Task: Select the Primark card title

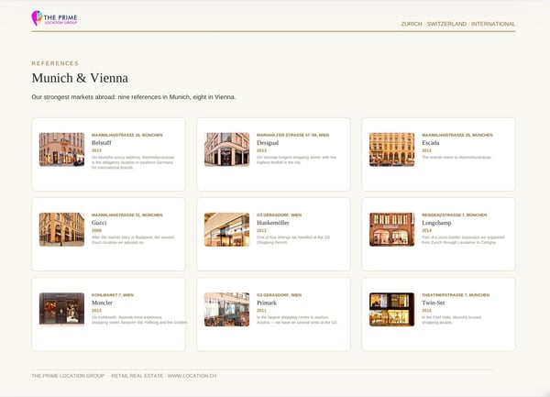Action: click(x=267, y=303)
